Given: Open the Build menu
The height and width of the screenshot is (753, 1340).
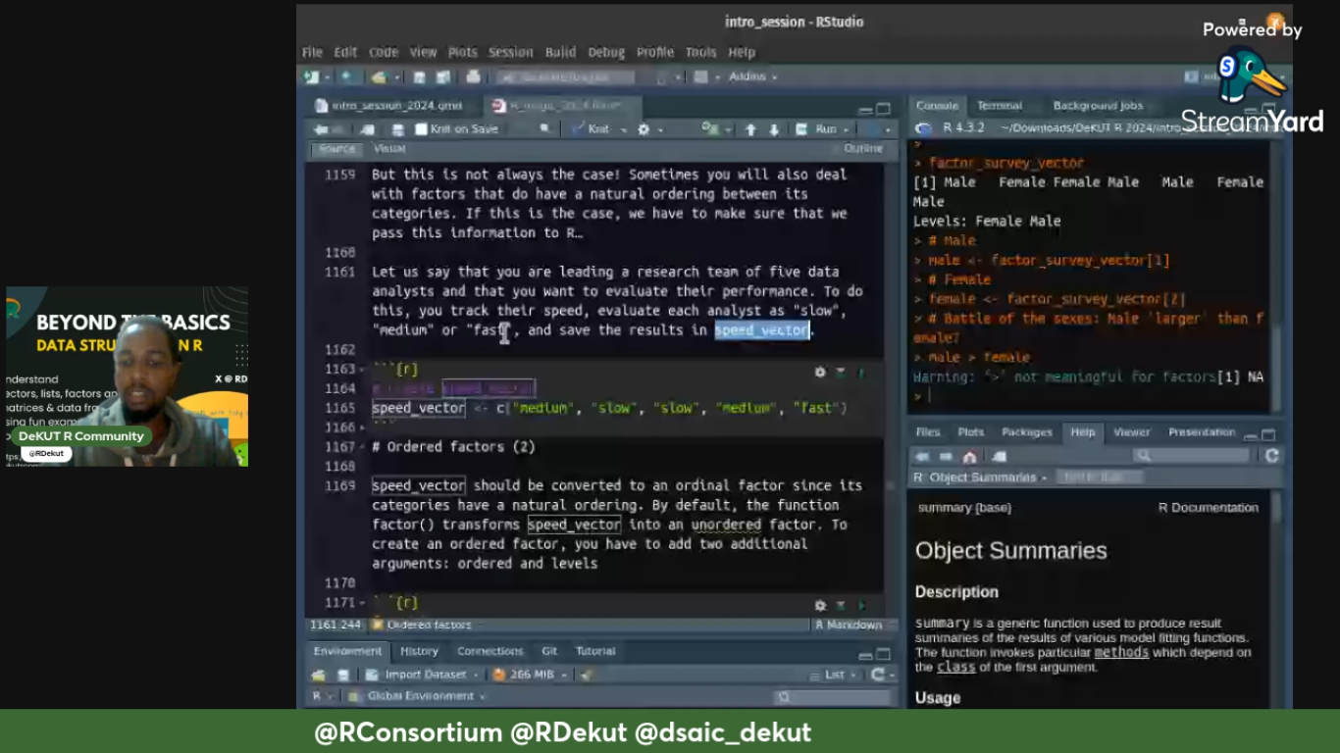Looking at the screenshot, I should (560, 52).
